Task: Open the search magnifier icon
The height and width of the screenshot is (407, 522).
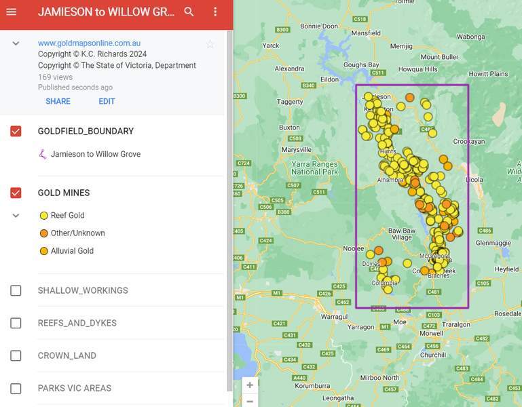Action: click(189, 12)
